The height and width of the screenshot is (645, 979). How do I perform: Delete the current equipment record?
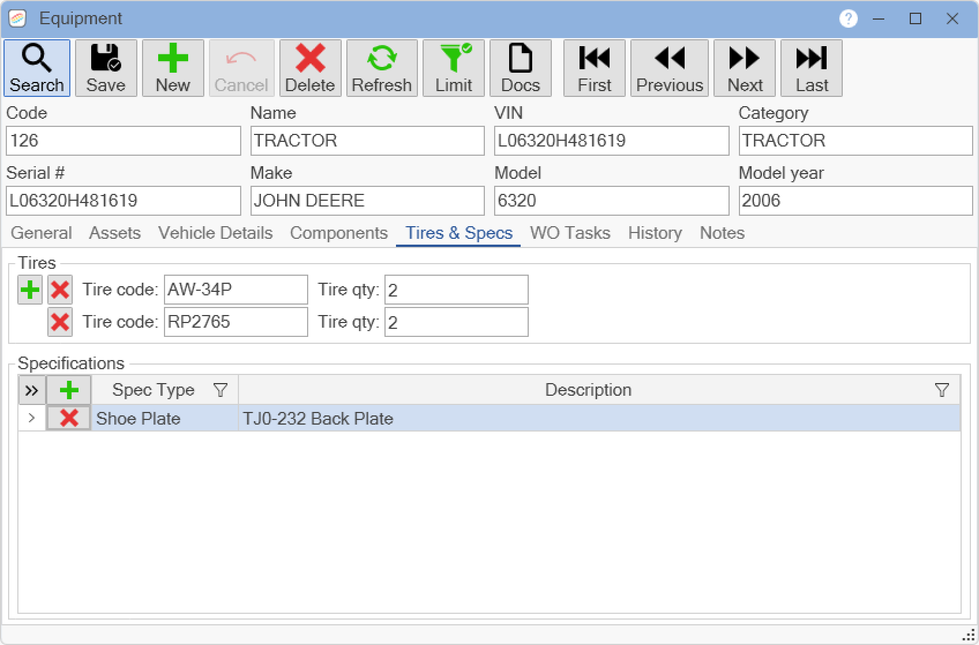[311, 68]
